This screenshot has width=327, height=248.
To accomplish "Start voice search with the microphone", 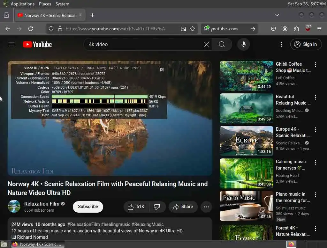I will pos(244,44).
